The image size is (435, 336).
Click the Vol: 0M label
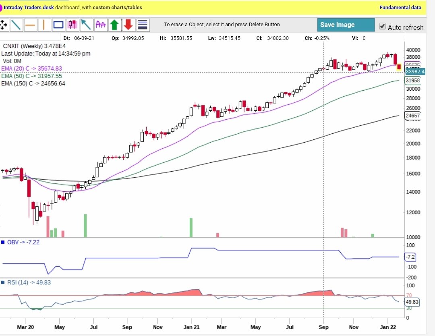click(12, 61)
